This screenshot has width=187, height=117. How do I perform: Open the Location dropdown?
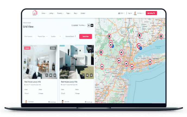pyautogui.click(x=56, y=36)
